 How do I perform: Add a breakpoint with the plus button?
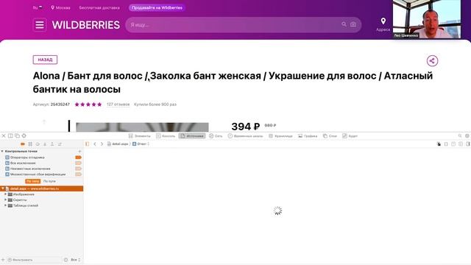79,151
